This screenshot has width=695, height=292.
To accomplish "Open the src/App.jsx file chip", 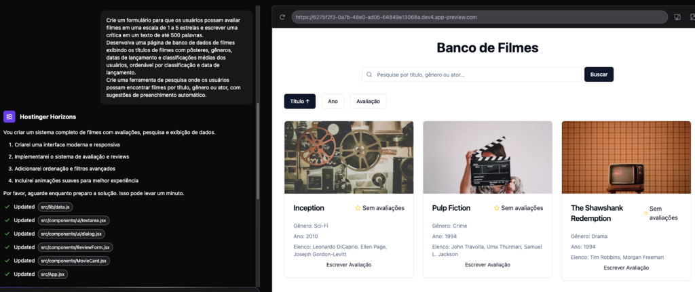I will pos(53,274).
